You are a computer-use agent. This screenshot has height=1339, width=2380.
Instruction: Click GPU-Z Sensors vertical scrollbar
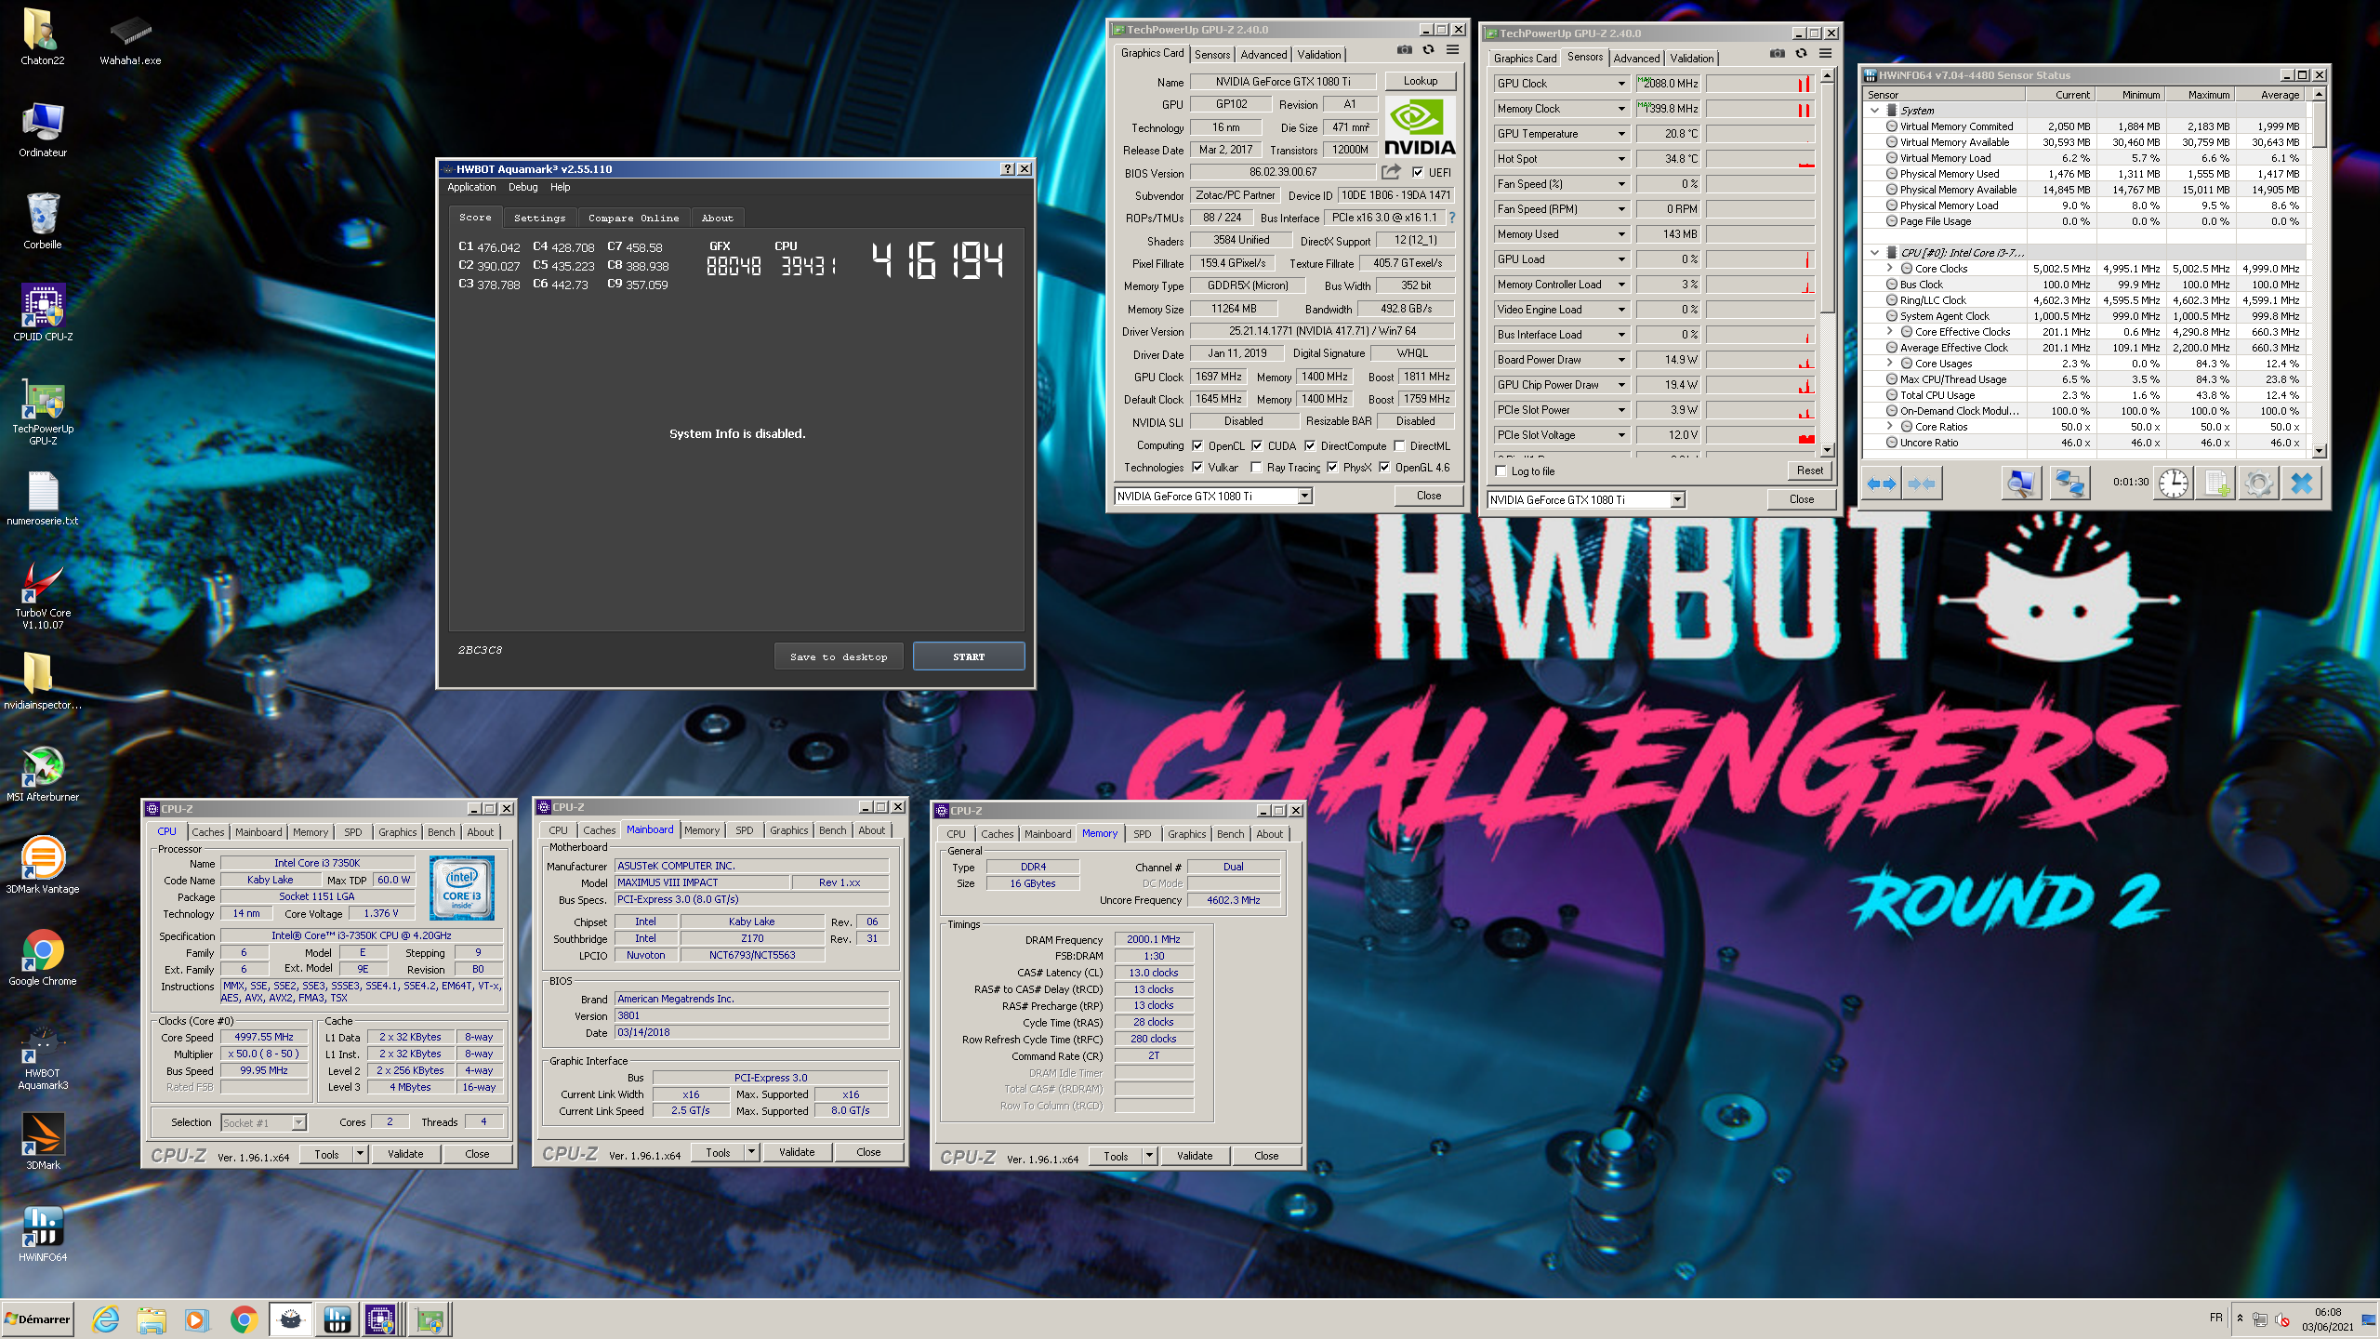coord(1827,262)
